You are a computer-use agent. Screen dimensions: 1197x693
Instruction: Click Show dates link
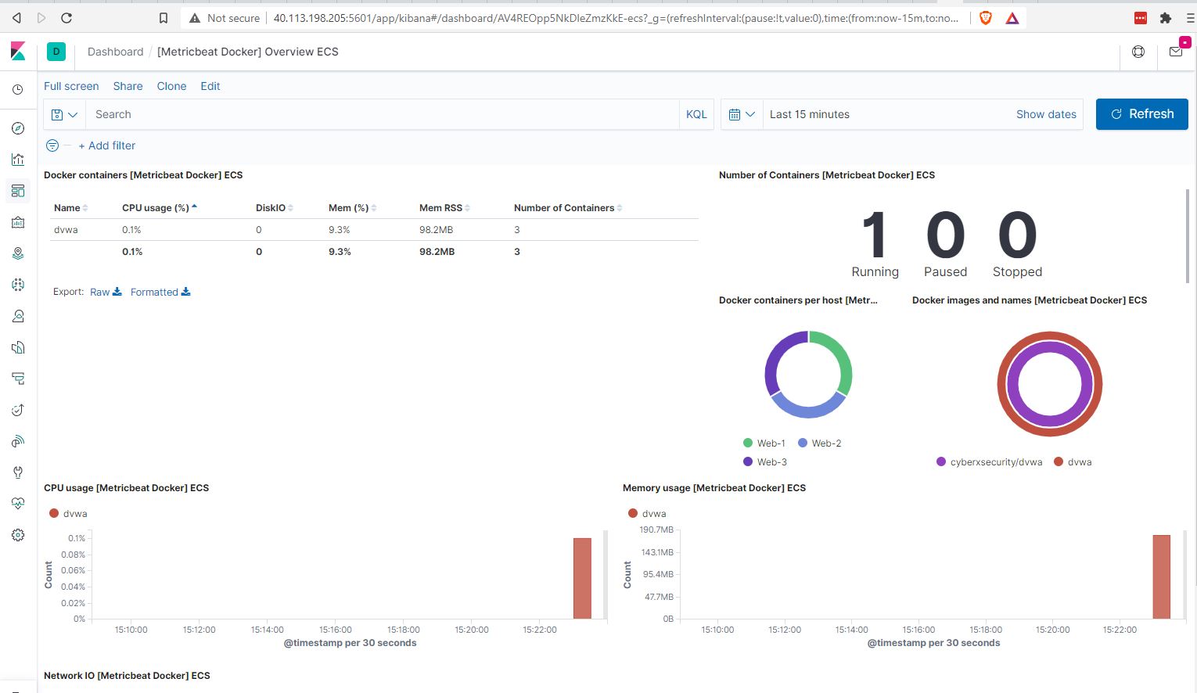click(x=1046, y=114)
